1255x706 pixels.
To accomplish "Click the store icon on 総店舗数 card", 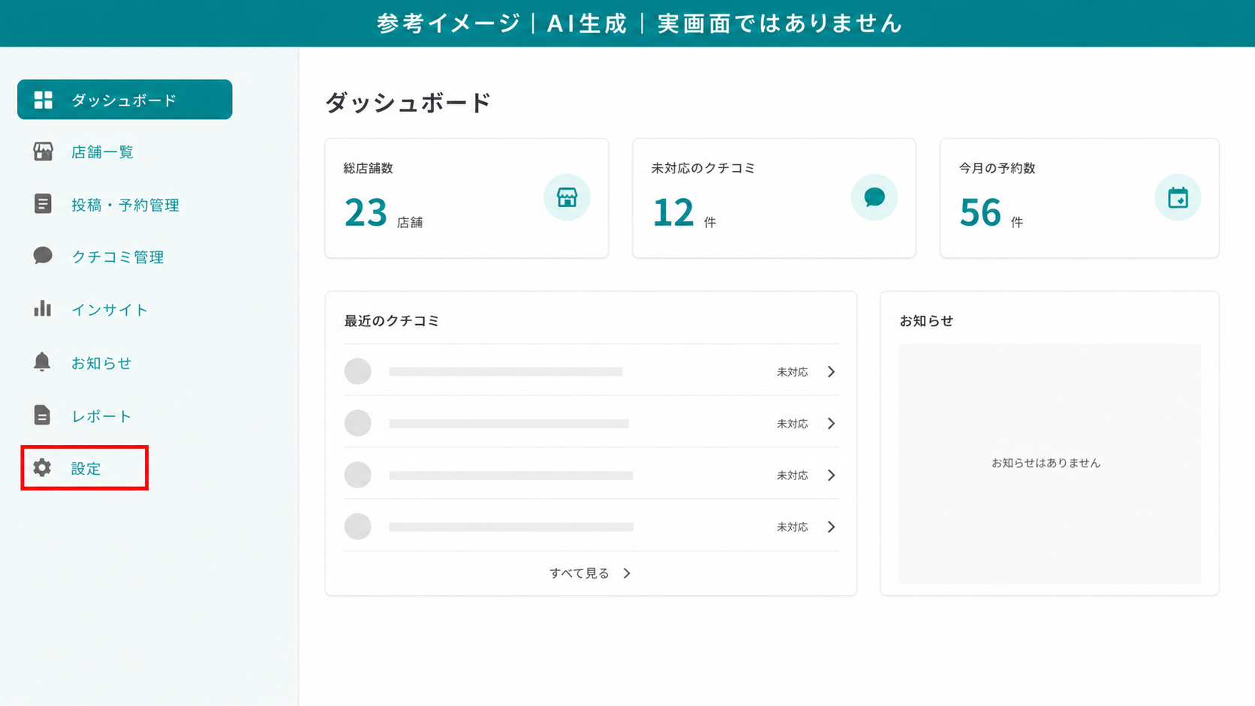I will coord(567,197).
